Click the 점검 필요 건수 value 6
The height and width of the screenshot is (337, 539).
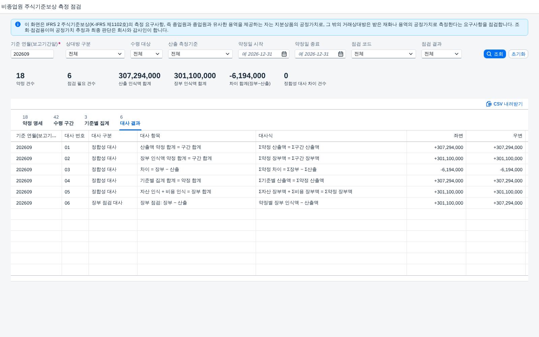click(69, 76)
